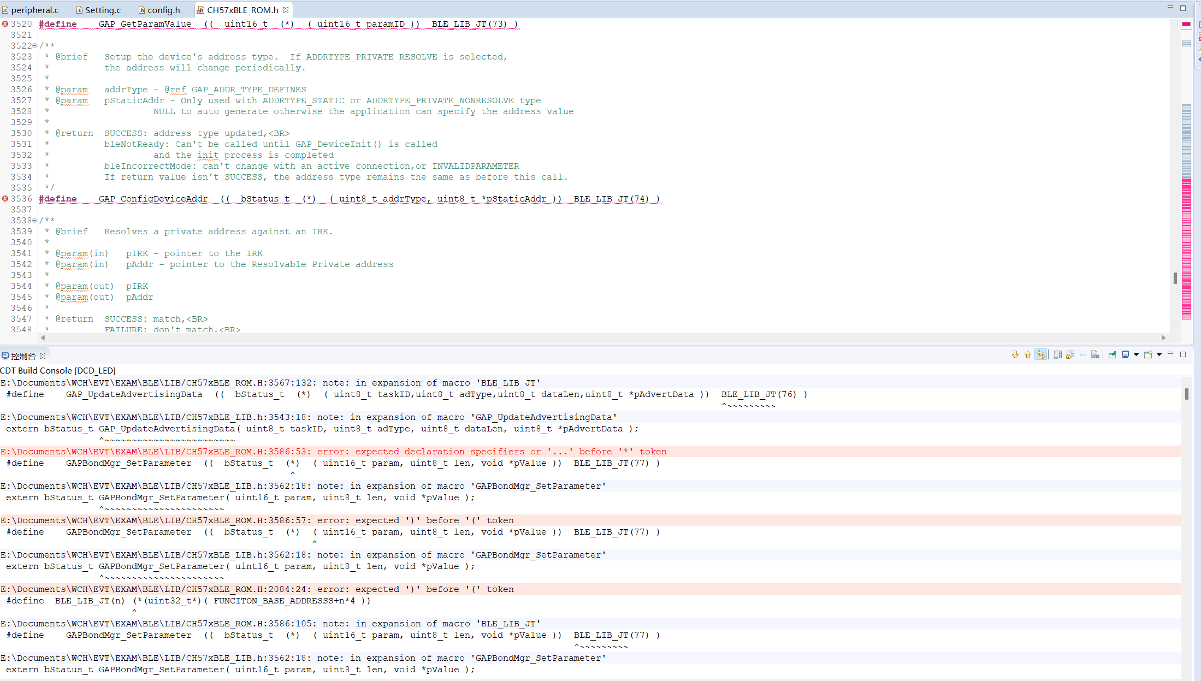The width and height of the screenshot is (1201, 681).
Task: Click the error marker on line 3520
Action: [5, 24]
